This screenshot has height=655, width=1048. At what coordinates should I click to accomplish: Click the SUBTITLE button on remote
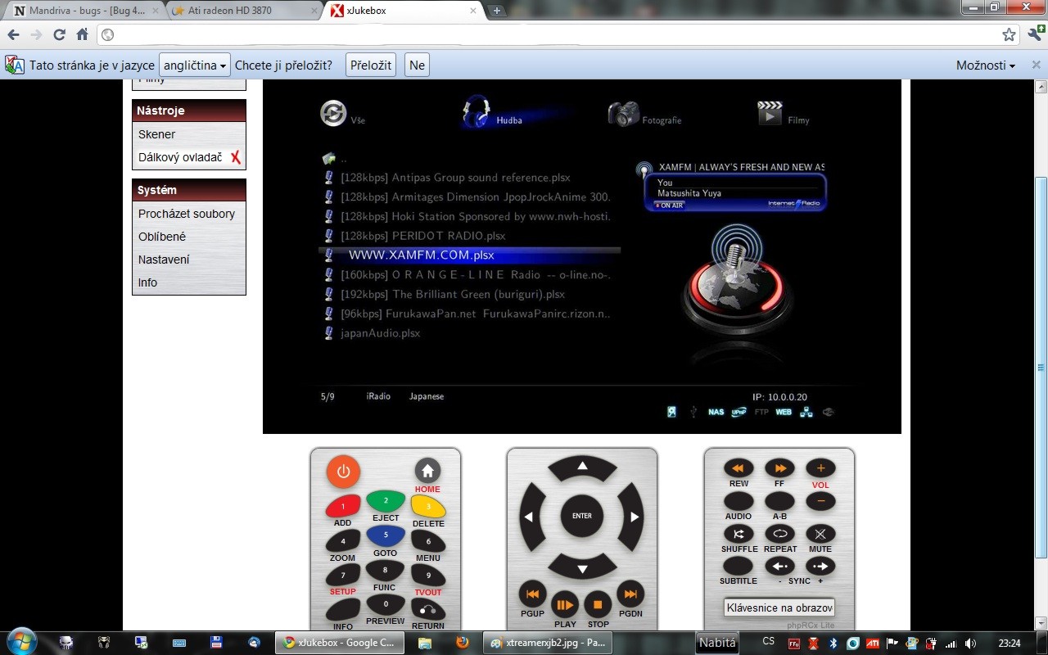(x=739, y=566)
